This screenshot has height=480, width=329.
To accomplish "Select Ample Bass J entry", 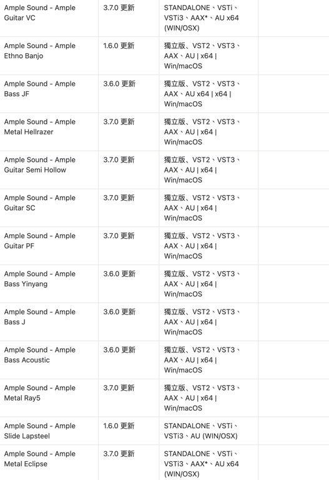I will coord(40,317).
